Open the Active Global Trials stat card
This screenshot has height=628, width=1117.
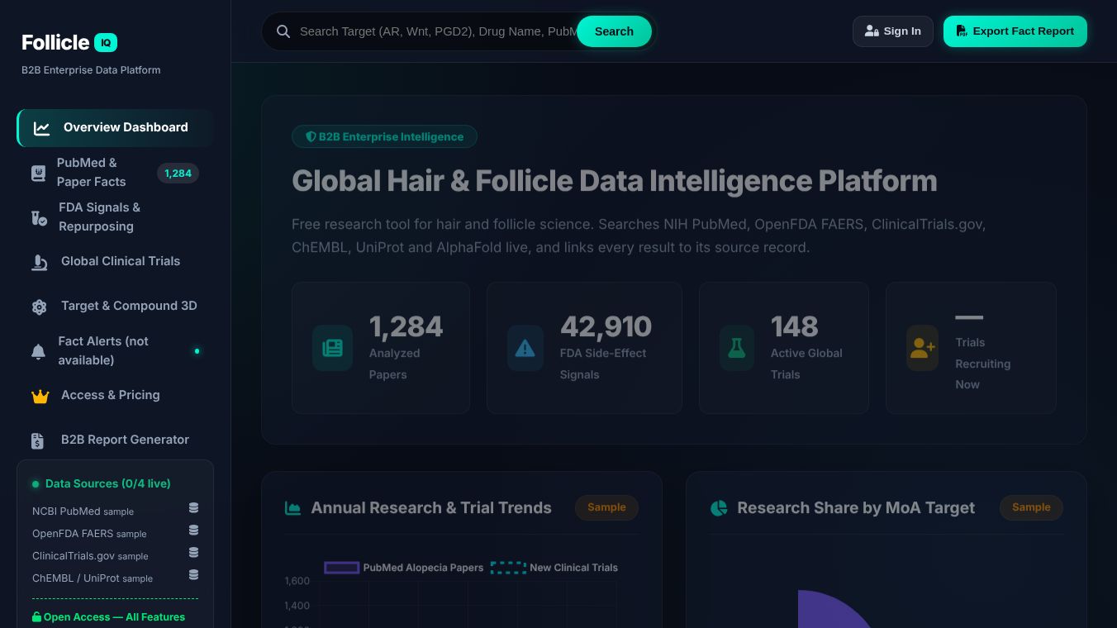pos(784,348)
